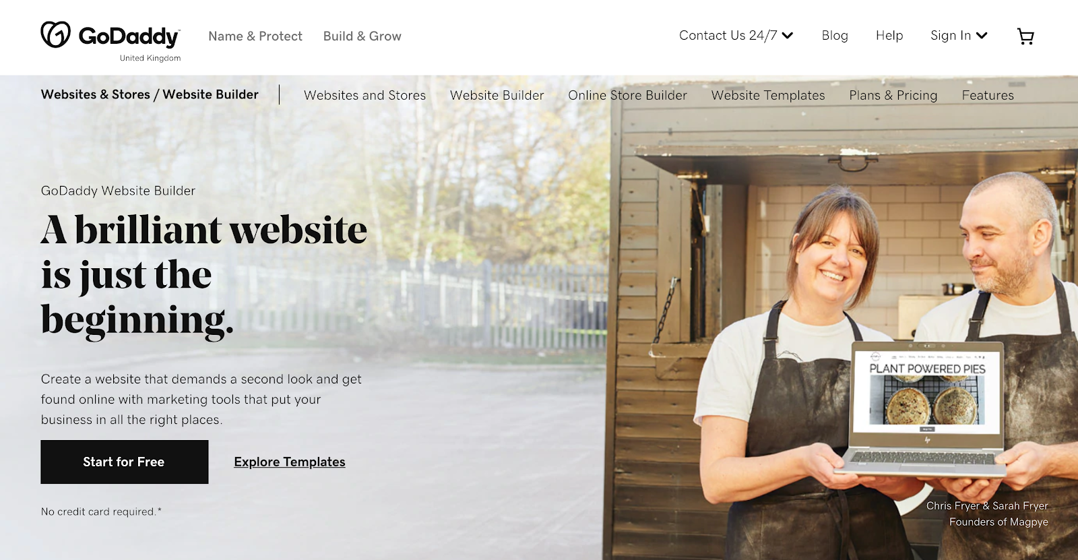
Task: Expand the Sign In dropdown arrow
Action: tap(982, 36)
